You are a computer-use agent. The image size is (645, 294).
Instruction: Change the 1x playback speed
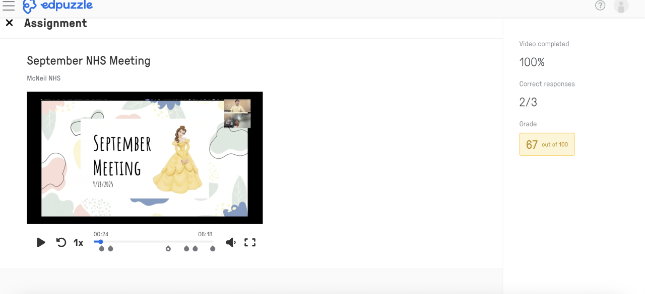point(78,243)
